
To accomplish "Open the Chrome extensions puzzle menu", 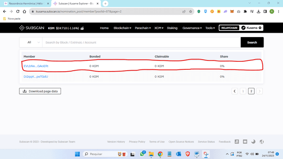I will click(x=245, y=11).
